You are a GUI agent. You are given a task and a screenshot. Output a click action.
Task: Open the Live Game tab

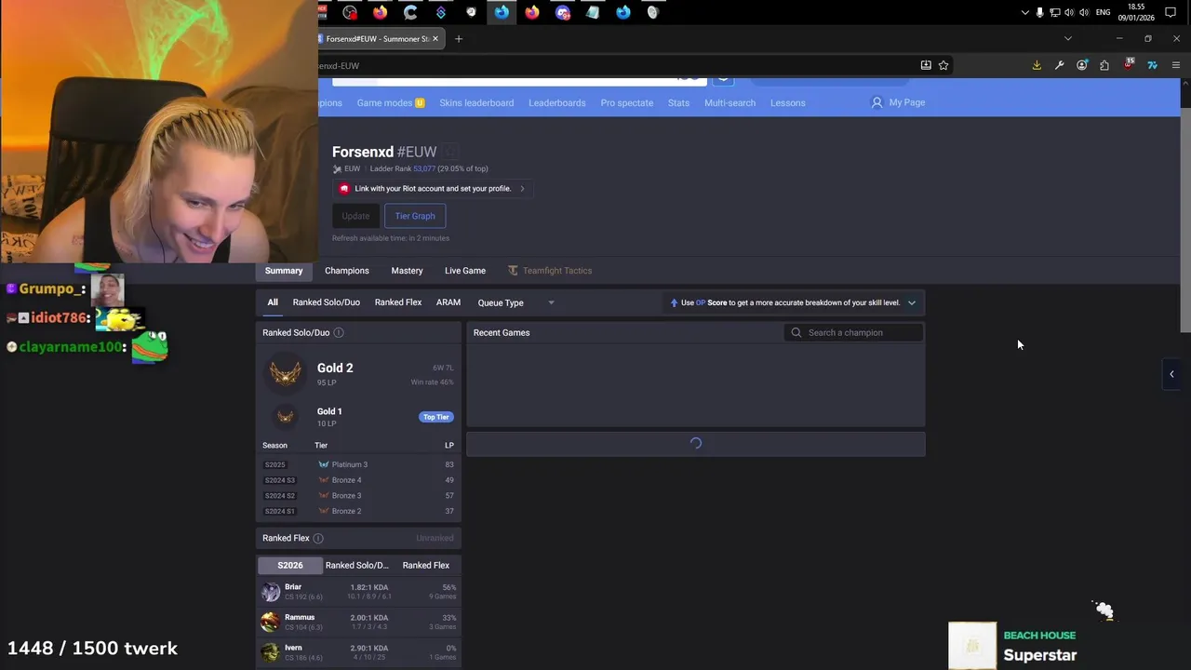pos(465,271)
